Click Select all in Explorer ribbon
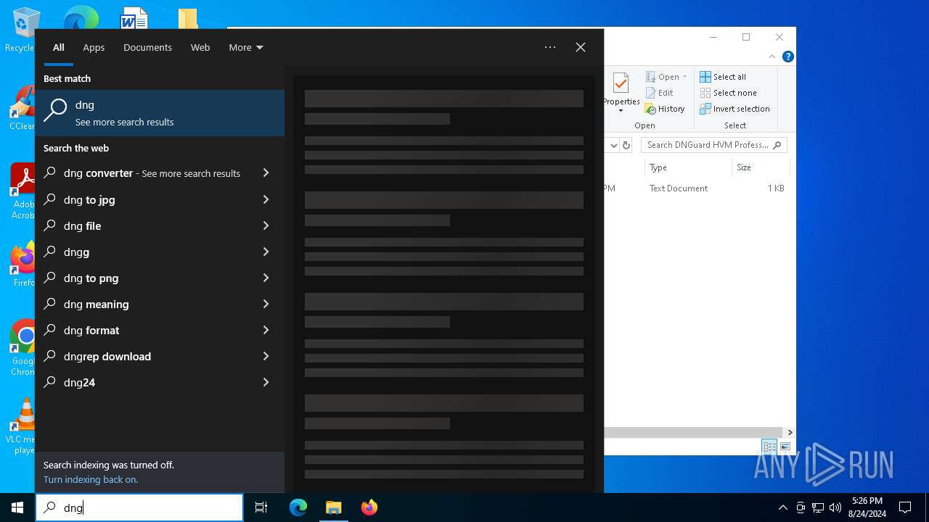This screenshot has height=522, width=929. [723, 77]
